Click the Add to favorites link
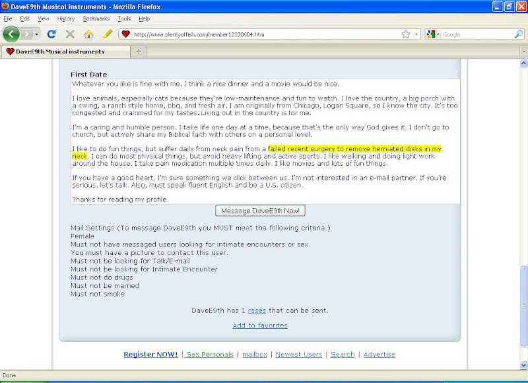This screenshot has height=383, width=528. click(260, 326)
